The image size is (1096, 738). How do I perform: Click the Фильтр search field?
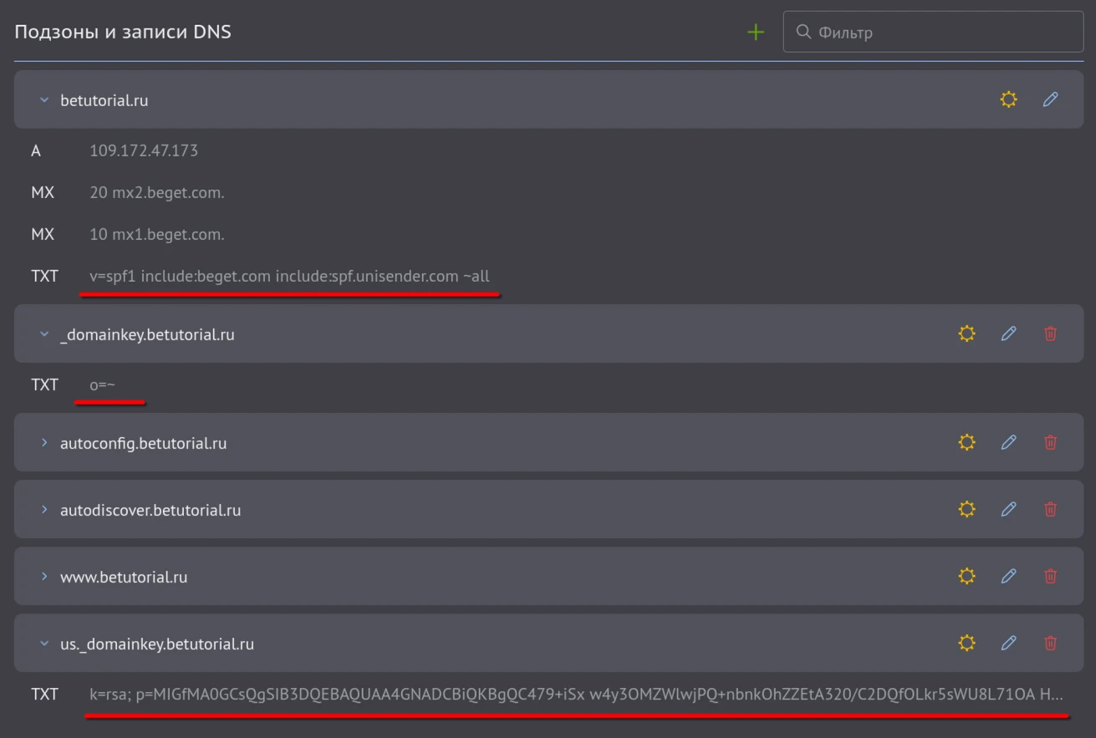pyautogui.click(x=945, y=33)
